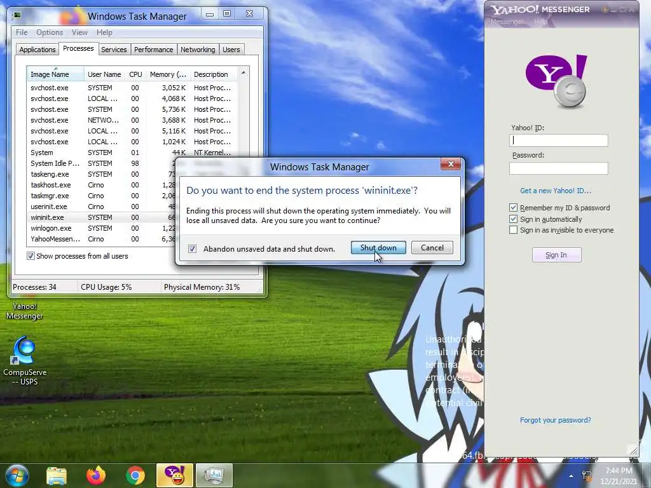The height and width of the screenshot is (488, 651).
Task: Maximize the Task Manager window
Action: coord(227,14)
